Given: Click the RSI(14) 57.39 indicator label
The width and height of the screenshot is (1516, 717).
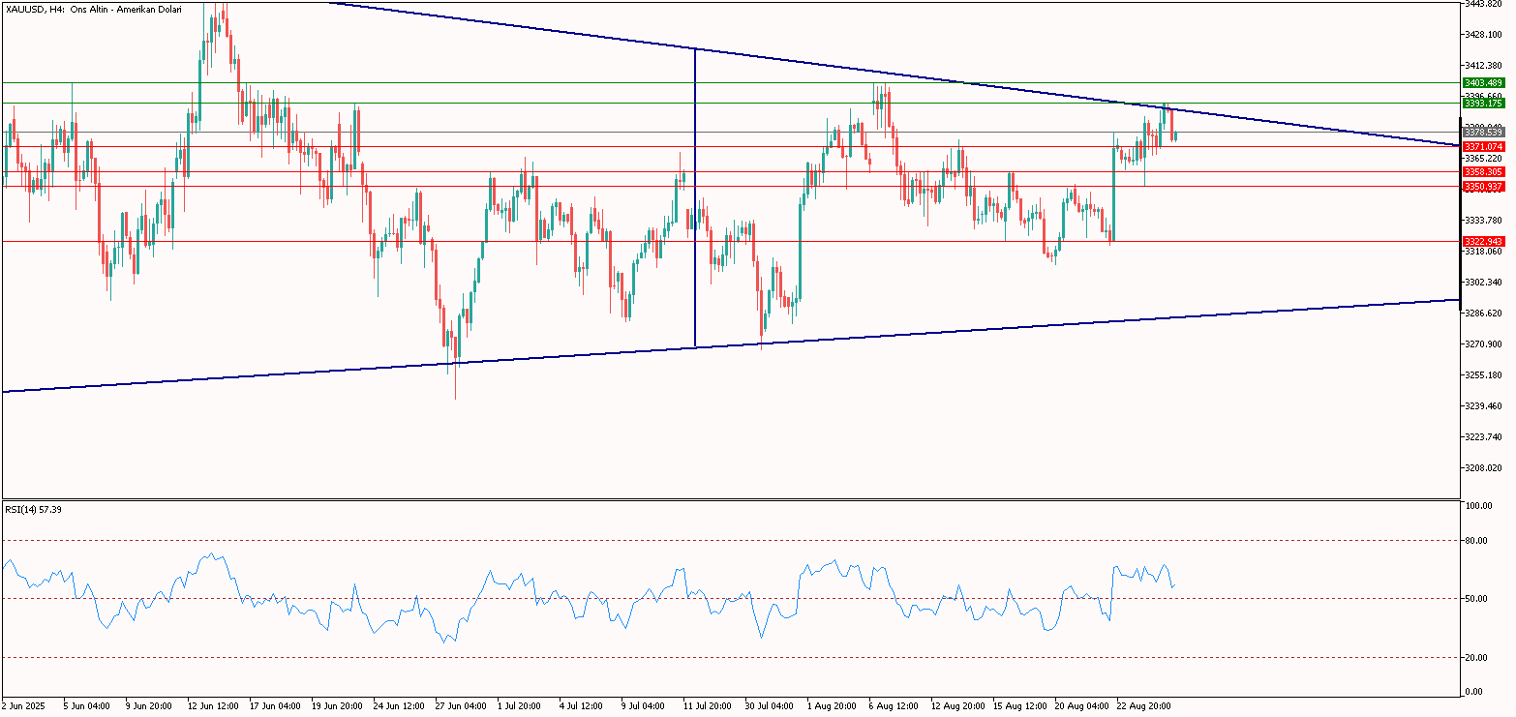Looking at the screenshot, I should 31,508.
